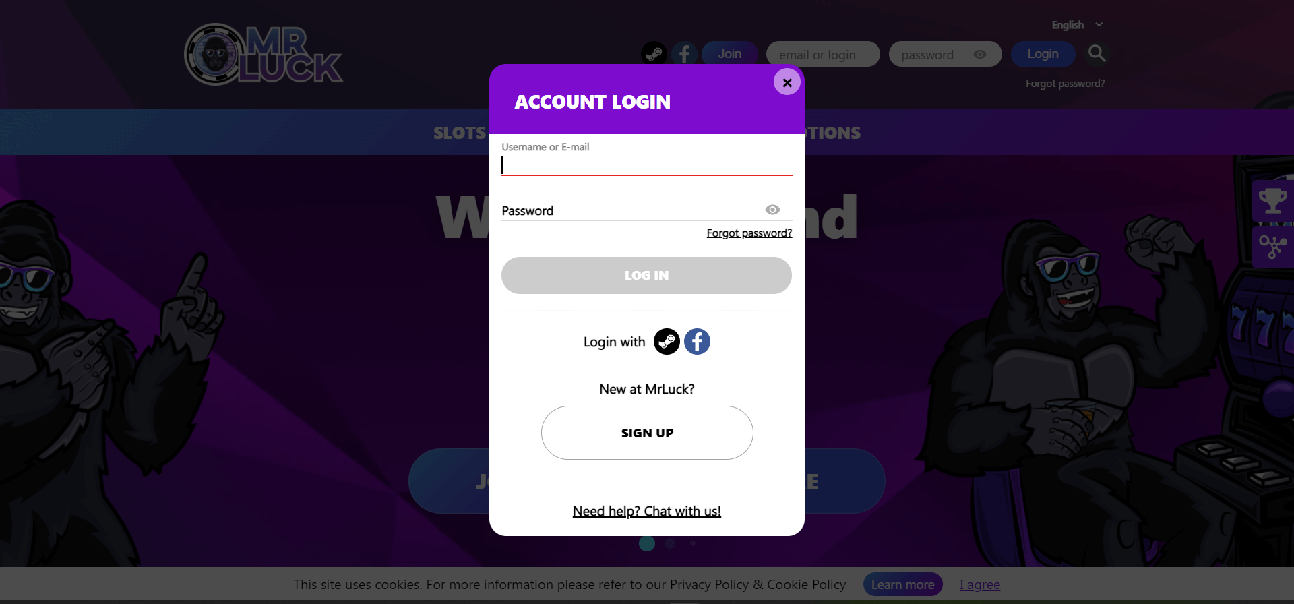Viewport: 1294px width, 604px height.
Task: Click the SIGN UP button
Action: pyautogui.click(x=647, y=433)
